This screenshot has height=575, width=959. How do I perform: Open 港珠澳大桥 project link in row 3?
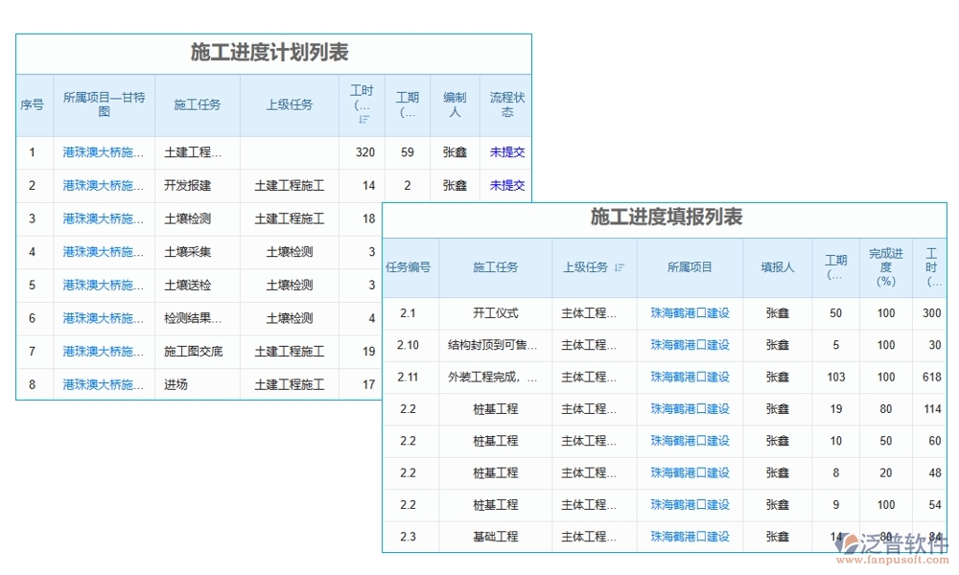click(x=103, y=218)
